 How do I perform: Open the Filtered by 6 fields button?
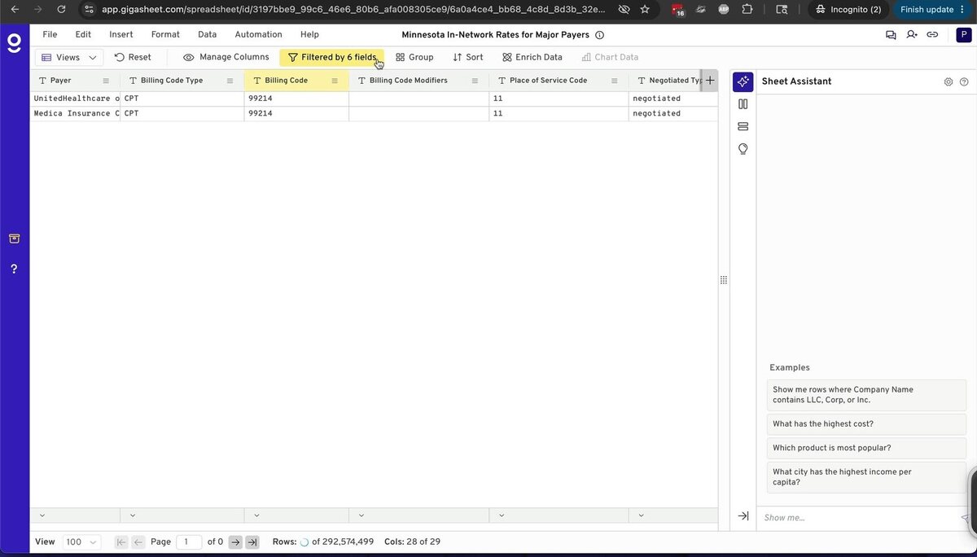point(332,58)
